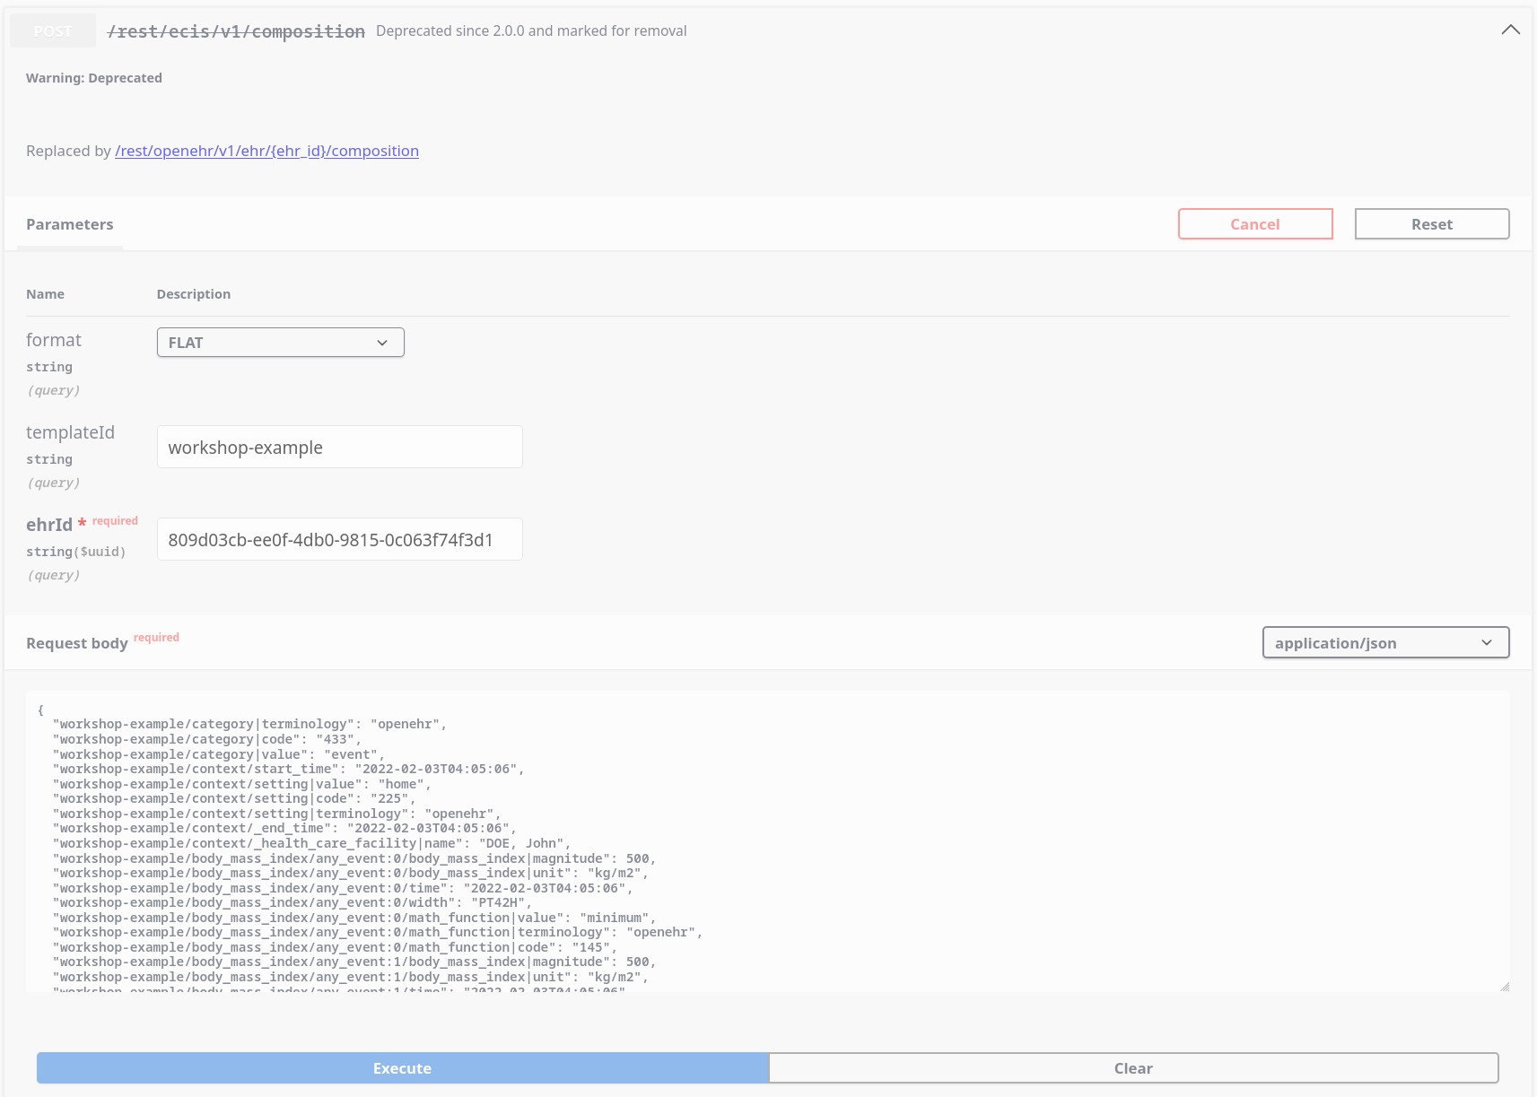The height and width of the screenshot is (1097, 1537).
Task: Open the format FLAT dropdown
Action: [x=280, y=343]
